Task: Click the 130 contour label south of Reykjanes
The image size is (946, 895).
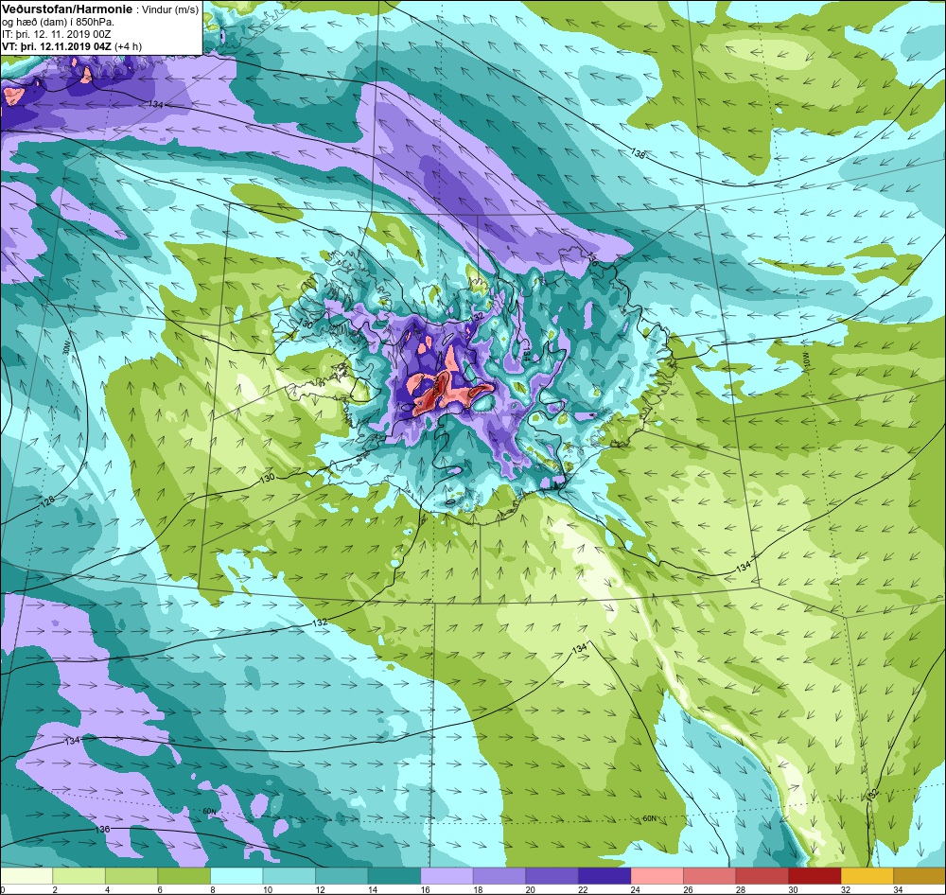Action: [x=267, y=478]
